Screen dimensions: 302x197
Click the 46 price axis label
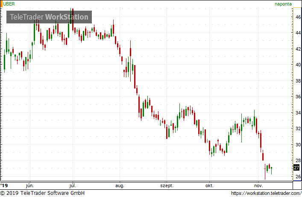pos(298,17)
